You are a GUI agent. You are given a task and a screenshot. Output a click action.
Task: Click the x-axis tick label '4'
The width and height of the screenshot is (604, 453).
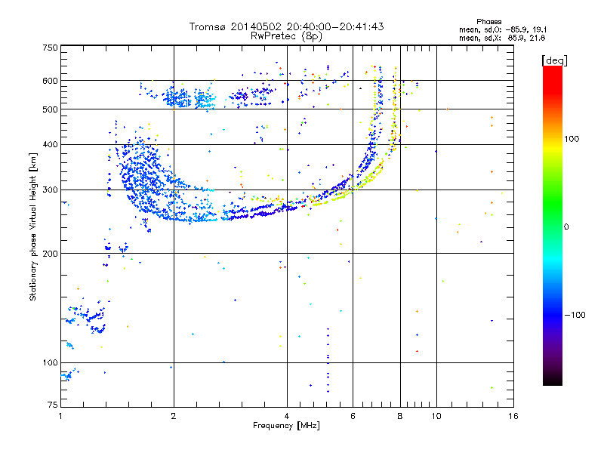(x=287, y=416)
